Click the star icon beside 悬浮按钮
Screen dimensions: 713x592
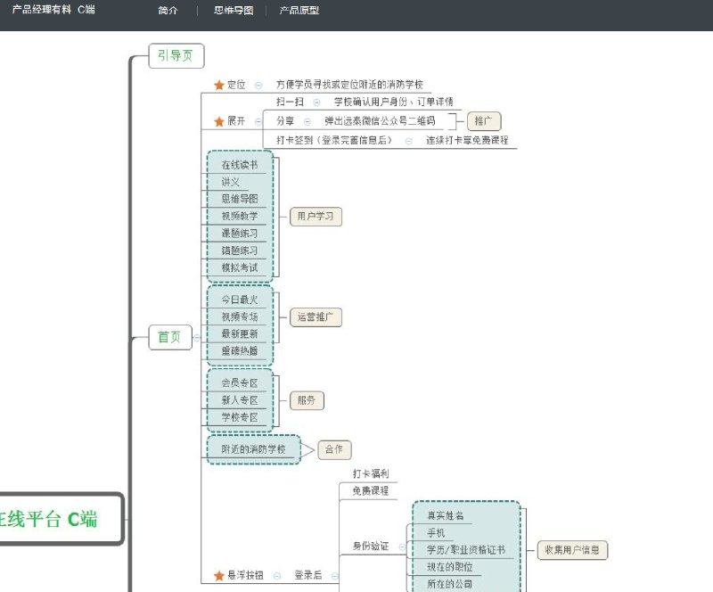pos(219,576)
